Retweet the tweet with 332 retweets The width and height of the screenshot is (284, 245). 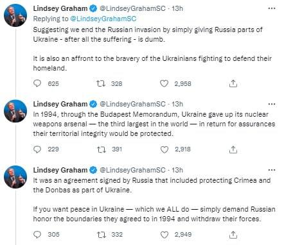pos(102,235)
